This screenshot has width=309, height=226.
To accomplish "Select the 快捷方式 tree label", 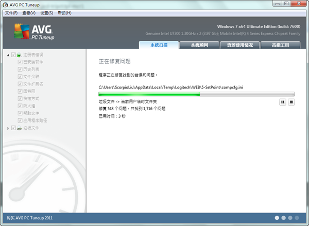I will pyautogui.click(x=31, y=98).
